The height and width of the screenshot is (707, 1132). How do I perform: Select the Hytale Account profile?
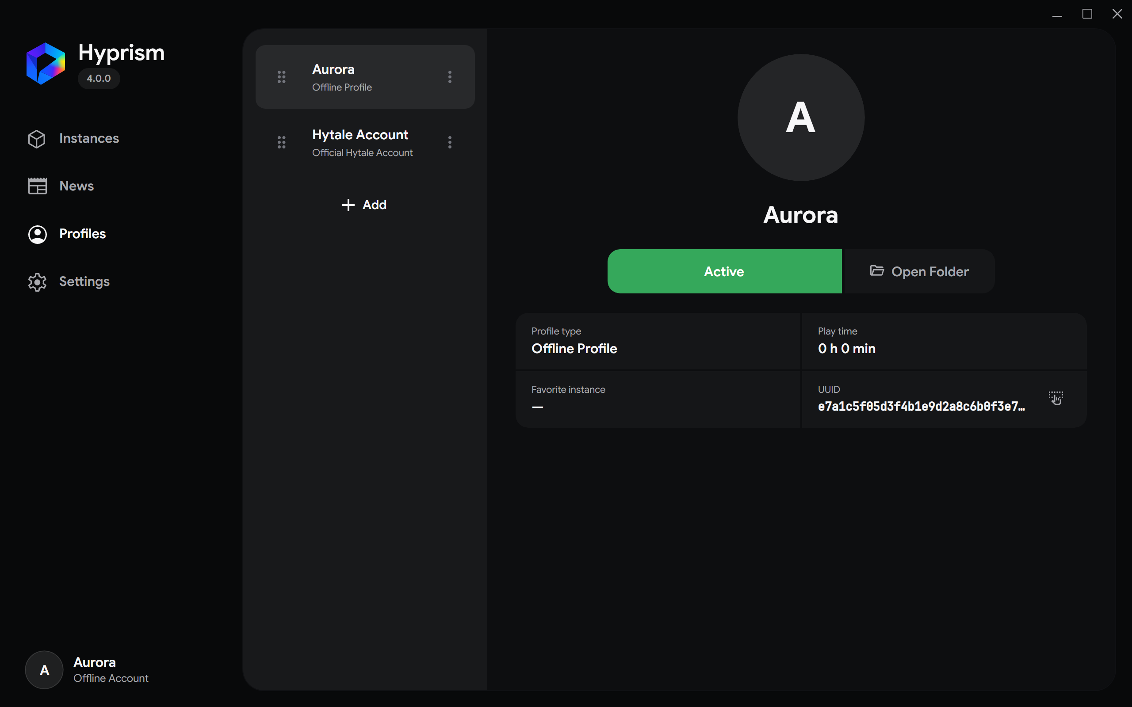tap(365, 143)
